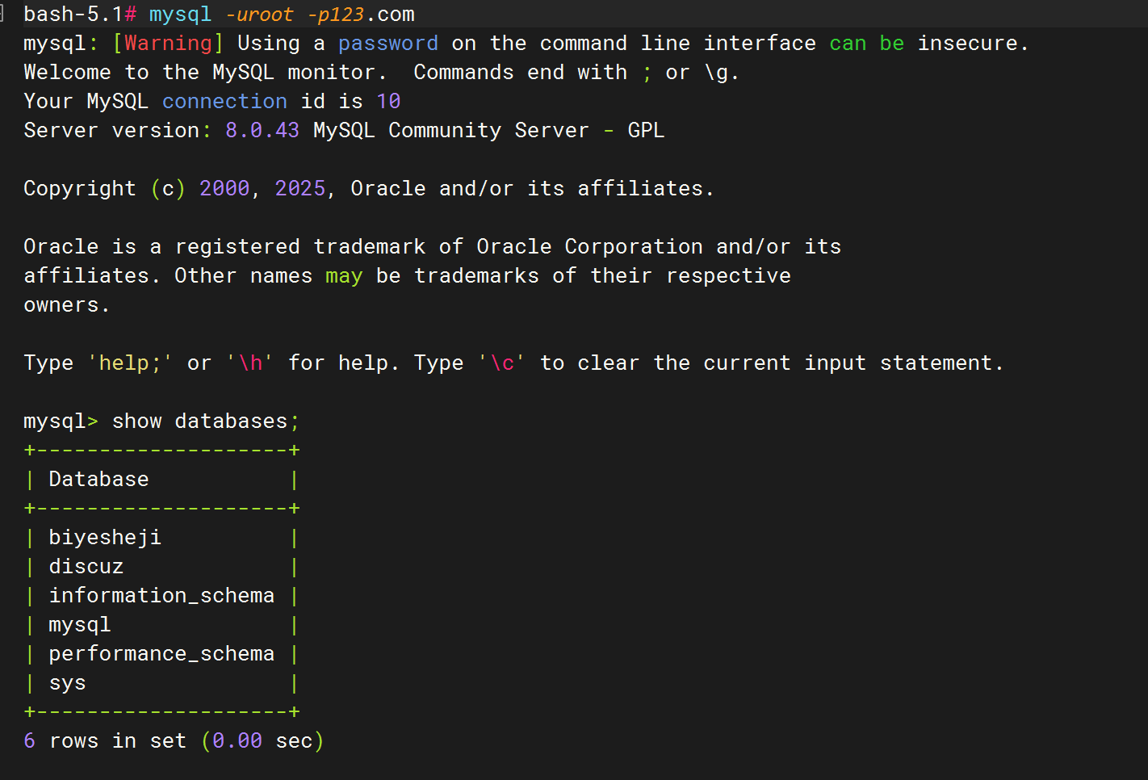Screen dimensions: 1148x780
Task: Click the 'bash-5.1#' shell prompt
Action: (80, 15)
